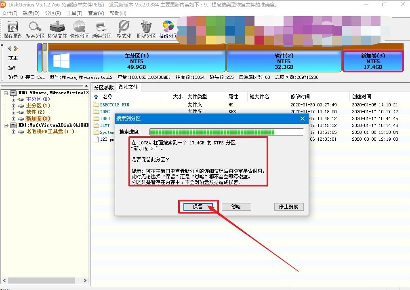Open the 帮助(H) menu
The image size is (410, 290).
pos(118,13)
